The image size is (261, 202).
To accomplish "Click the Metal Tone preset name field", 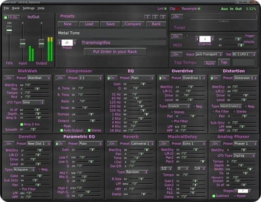I will click(112, 33).
